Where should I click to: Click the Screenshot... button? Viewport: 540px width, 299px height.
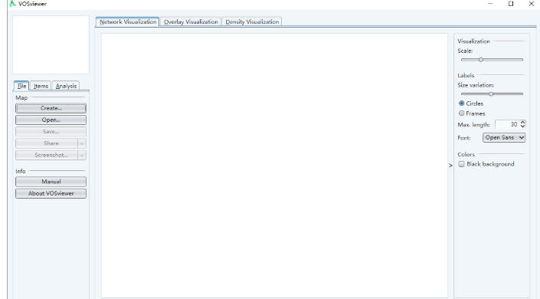(x=47, y=155)
